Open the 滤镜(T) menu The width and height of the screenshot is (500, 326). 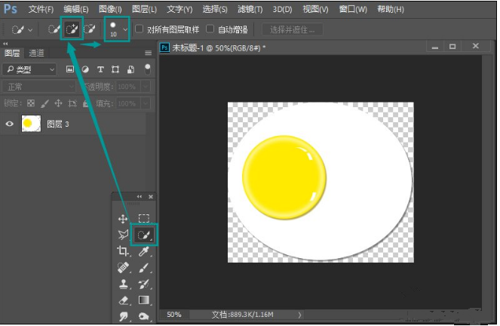[248, 10]
